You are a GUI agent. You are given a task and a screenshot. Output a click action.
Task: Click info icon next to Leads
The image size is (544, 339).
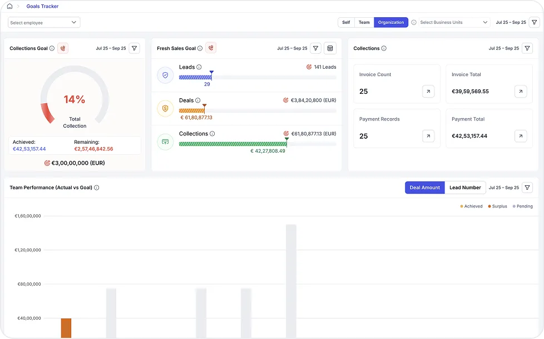coord(199,67)
